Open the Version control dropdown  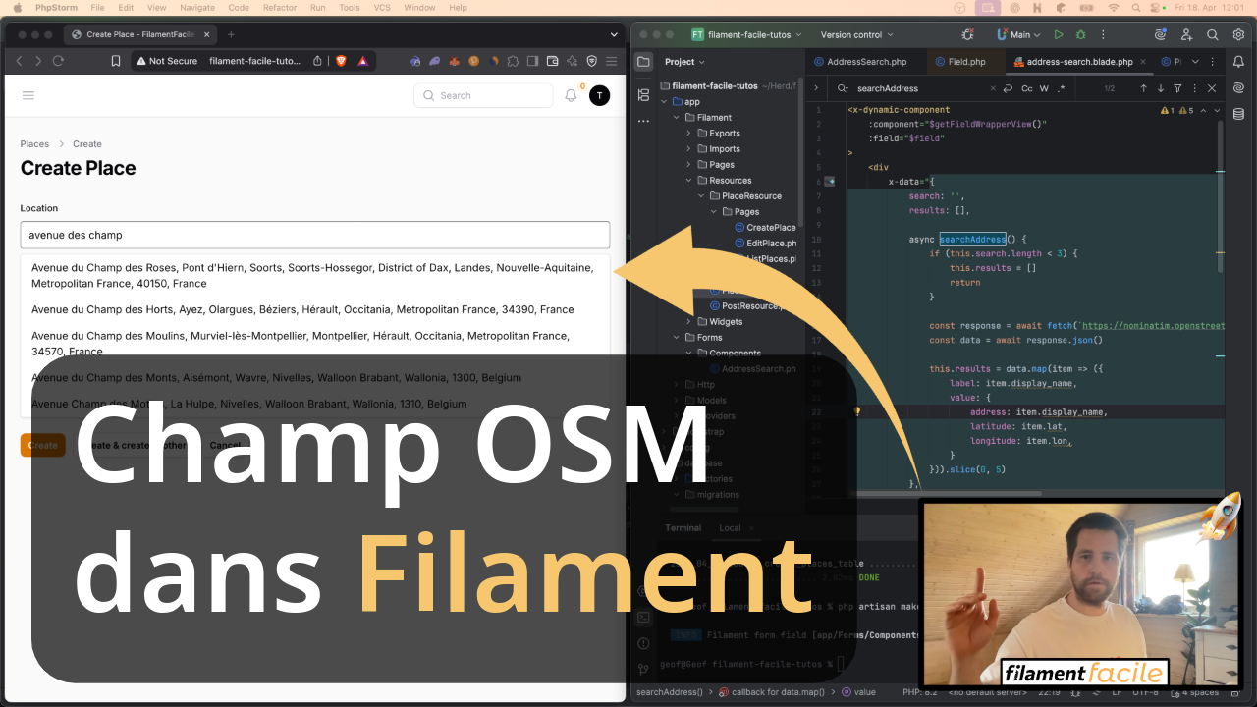[856, 34]
